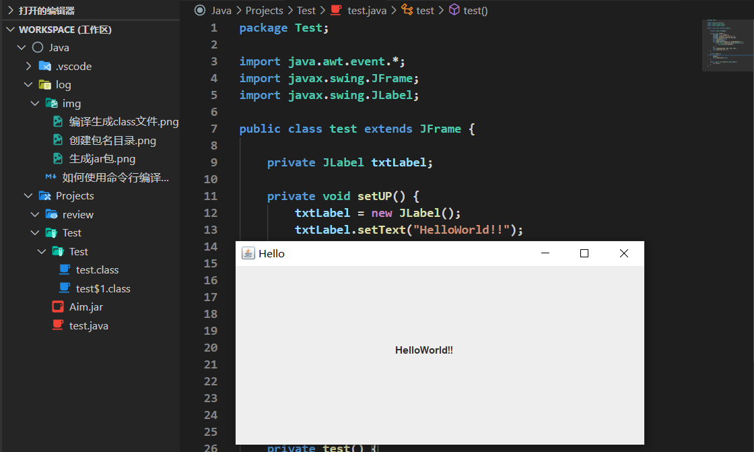Click the import javax.swing.JLabel line
The image size is (754, 452).
(329, 95)
